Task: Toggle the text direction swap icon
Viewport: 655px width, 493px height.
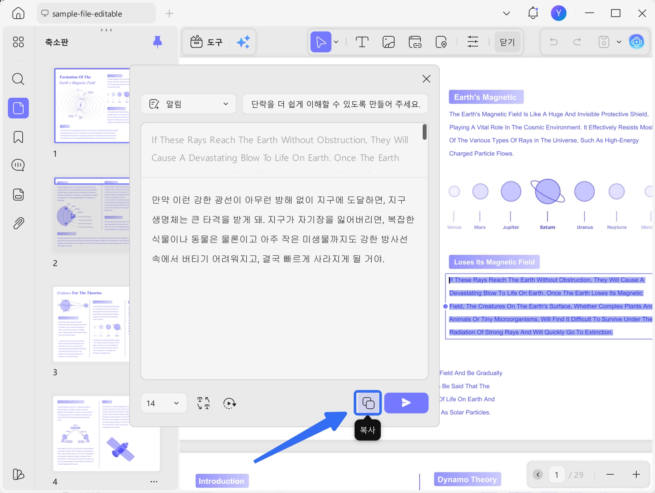Action: coord(203,403)
